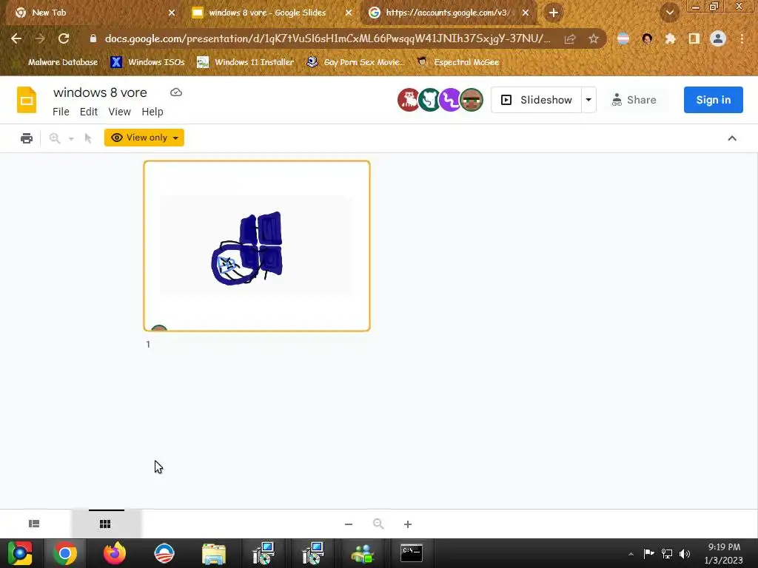Open the zoom tool dropdown arrow
Image resolution: width=758 pixels, height=568 pixels.
pyautogui.click(x=71, y=138)
